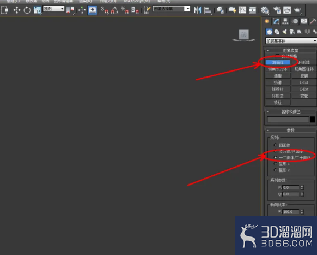317x255 pixels.
Task: Click the Use Pivot Point Center icon
Action: pos(70,10)
